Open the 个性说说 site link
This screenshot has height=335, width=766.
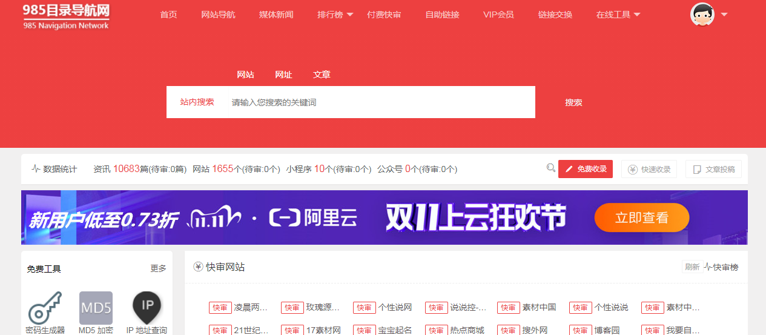(x=611, y=307)
